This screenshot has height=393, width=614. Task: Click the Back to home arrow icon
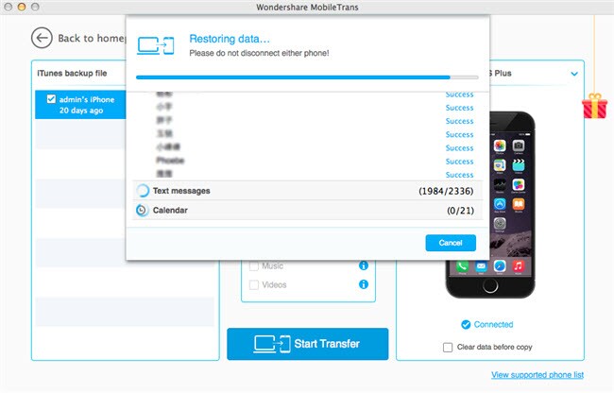[42, 38]
